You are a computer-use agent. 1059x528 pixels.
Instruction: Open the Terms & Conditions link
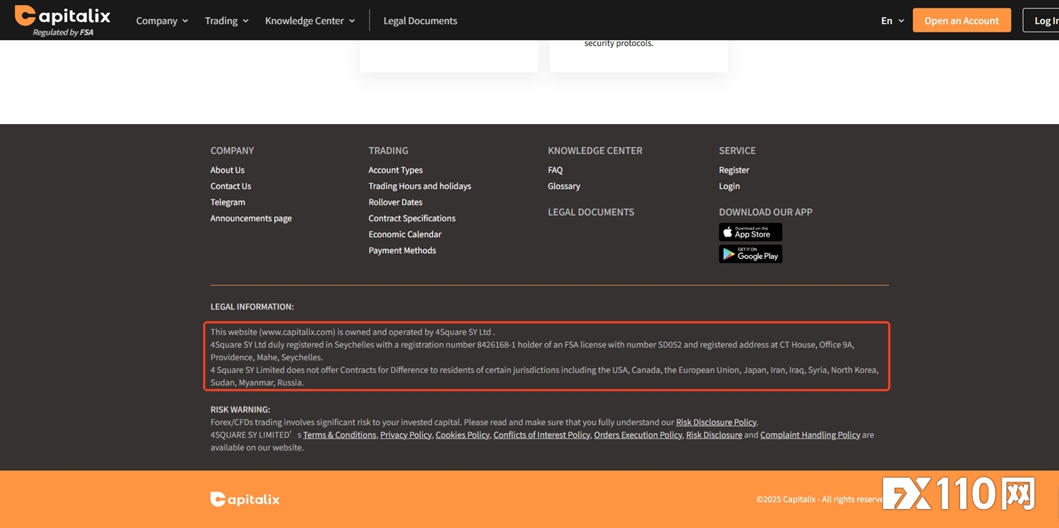click(x=340, y=435)
